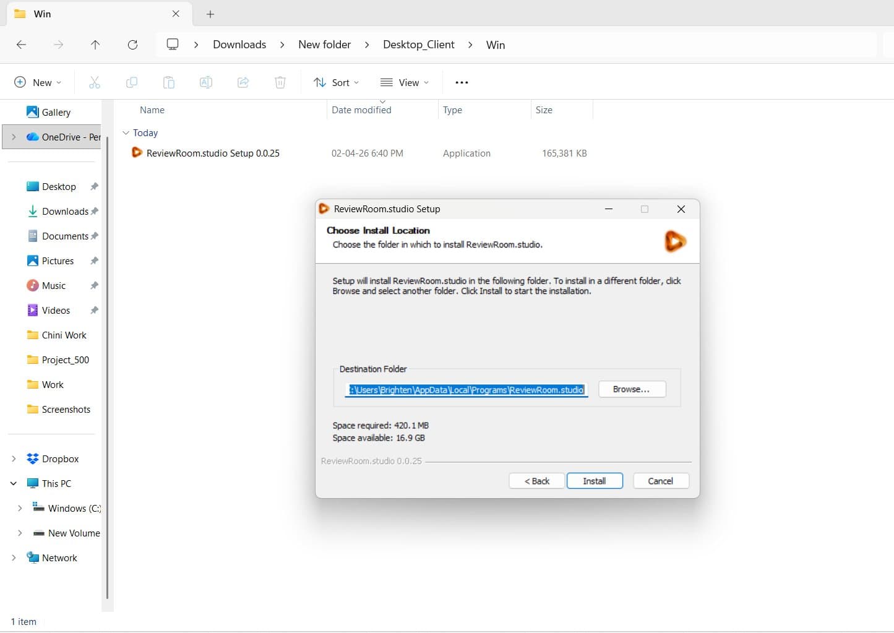Image resolution: width=894 pixels, height=633 pixels.
Task: Close the Win Explorer tab
Action: point(176,14)
